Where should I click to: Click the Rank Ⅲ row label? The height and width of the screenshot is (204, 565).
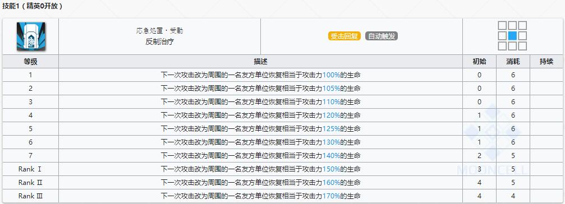(31, 196)
